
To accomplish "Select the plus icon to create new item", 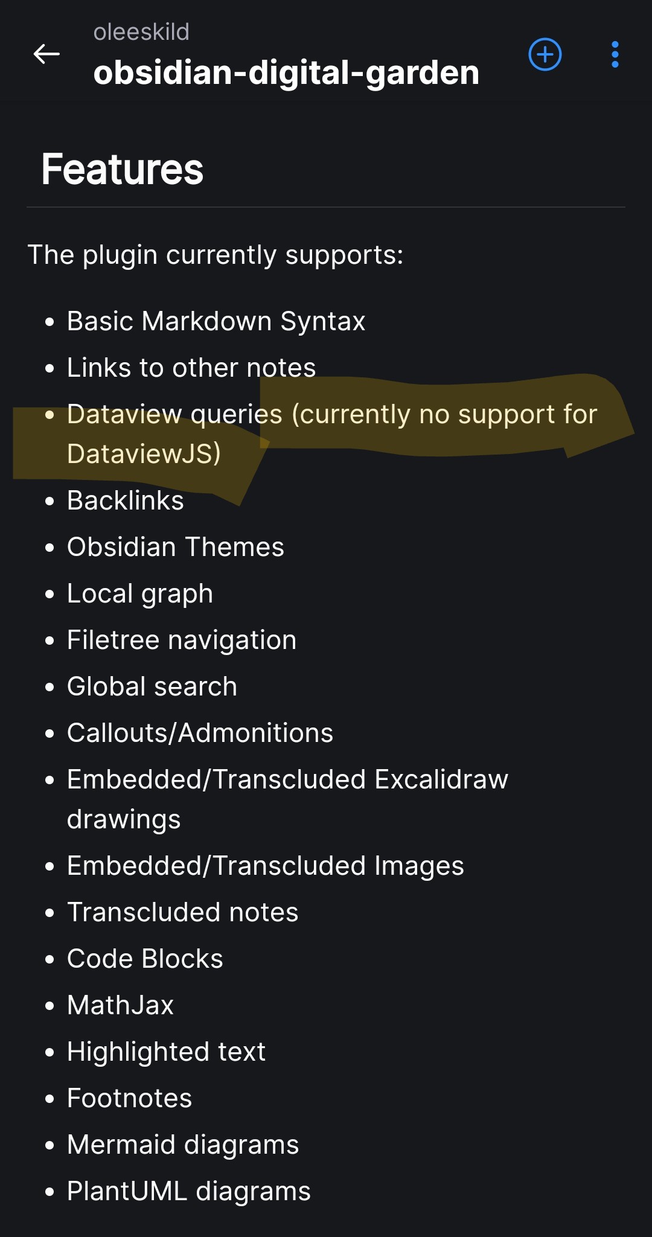I will (545, 55).
